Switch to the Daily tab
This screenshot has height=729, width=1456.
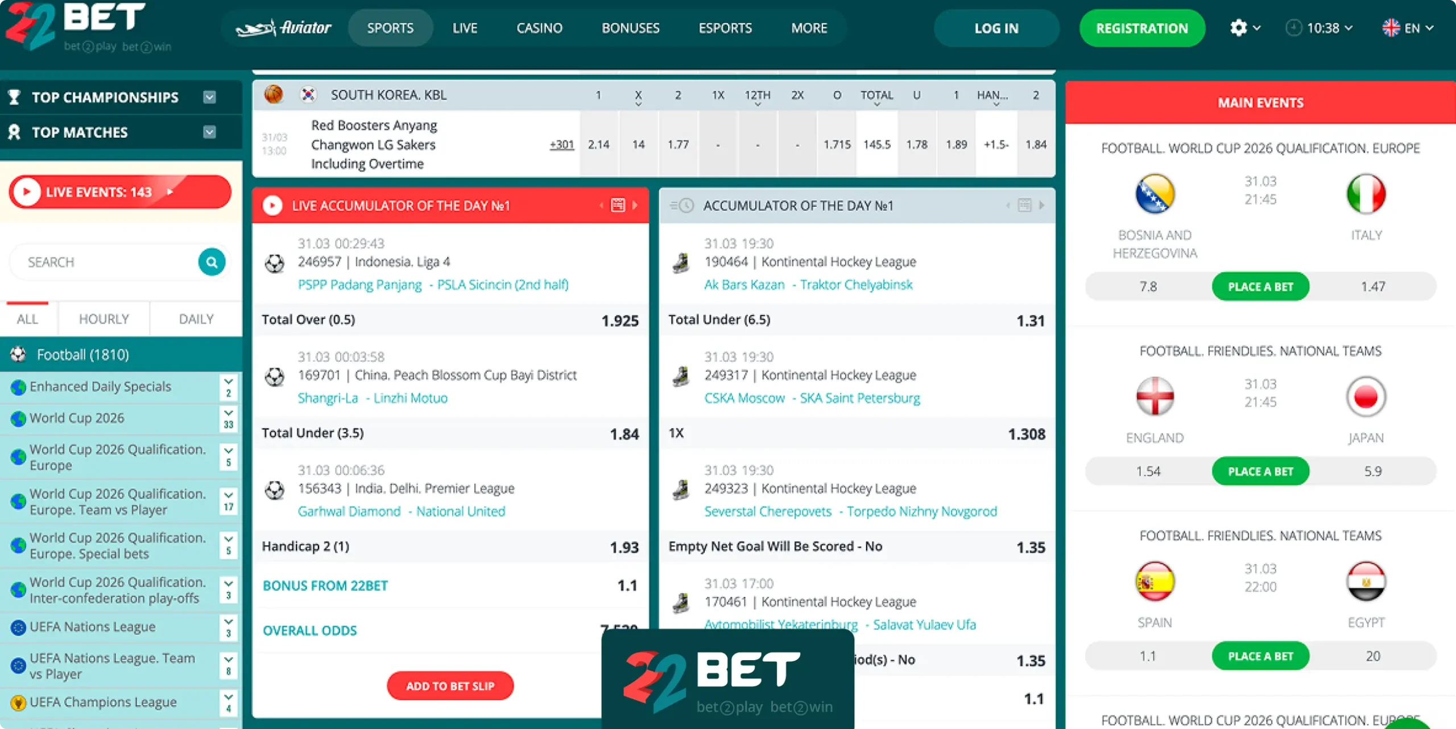[196, 319]
